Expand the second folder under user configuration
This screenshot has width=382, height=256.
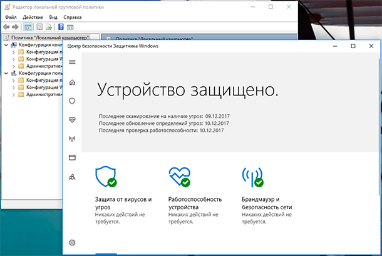14,87
